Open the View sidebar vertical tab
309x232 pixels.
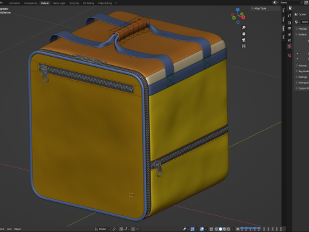tap(283, 19)
